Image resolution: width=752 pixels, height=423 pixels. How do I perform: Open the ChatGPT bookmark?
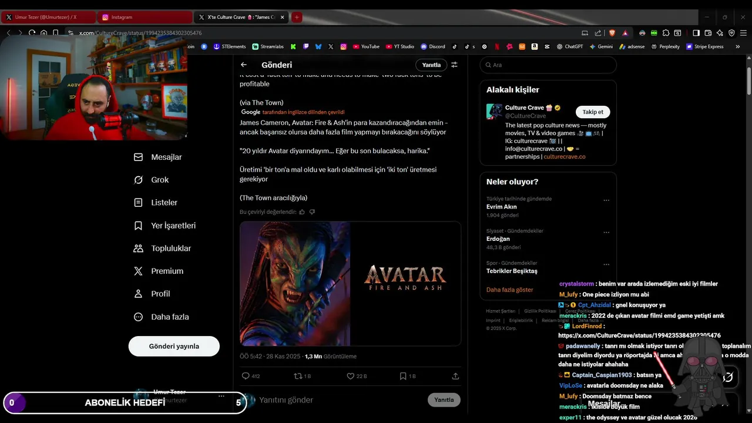click(x=570, y=46)
